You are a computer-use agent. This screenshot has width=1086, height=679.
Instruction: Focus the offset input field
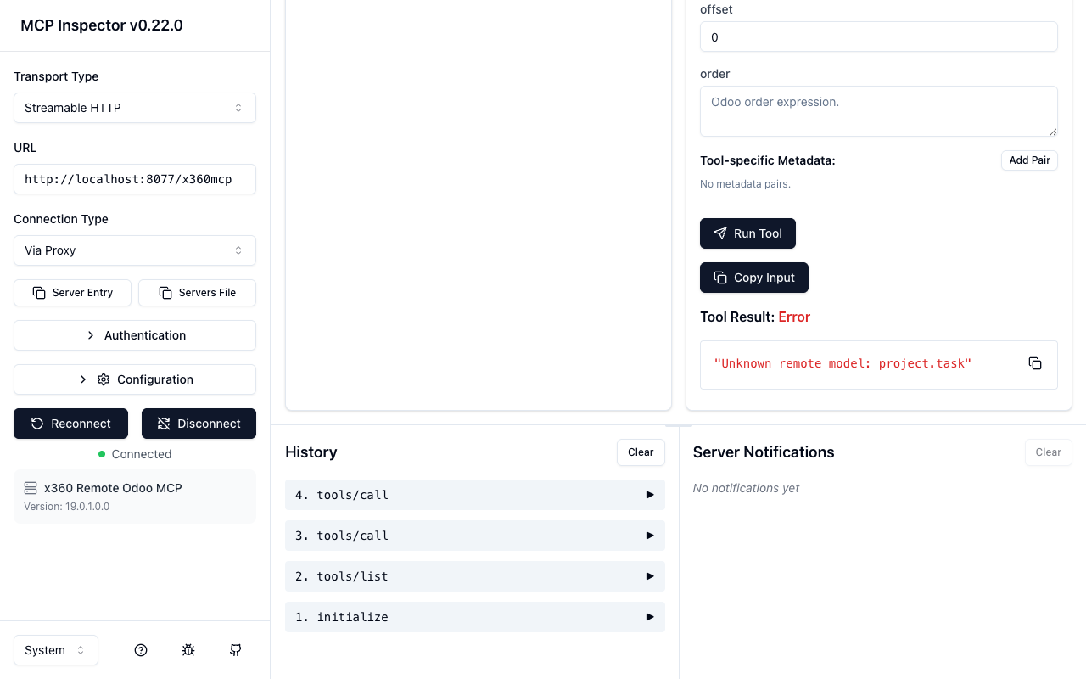pyautogui.click(x=879, y=37)
